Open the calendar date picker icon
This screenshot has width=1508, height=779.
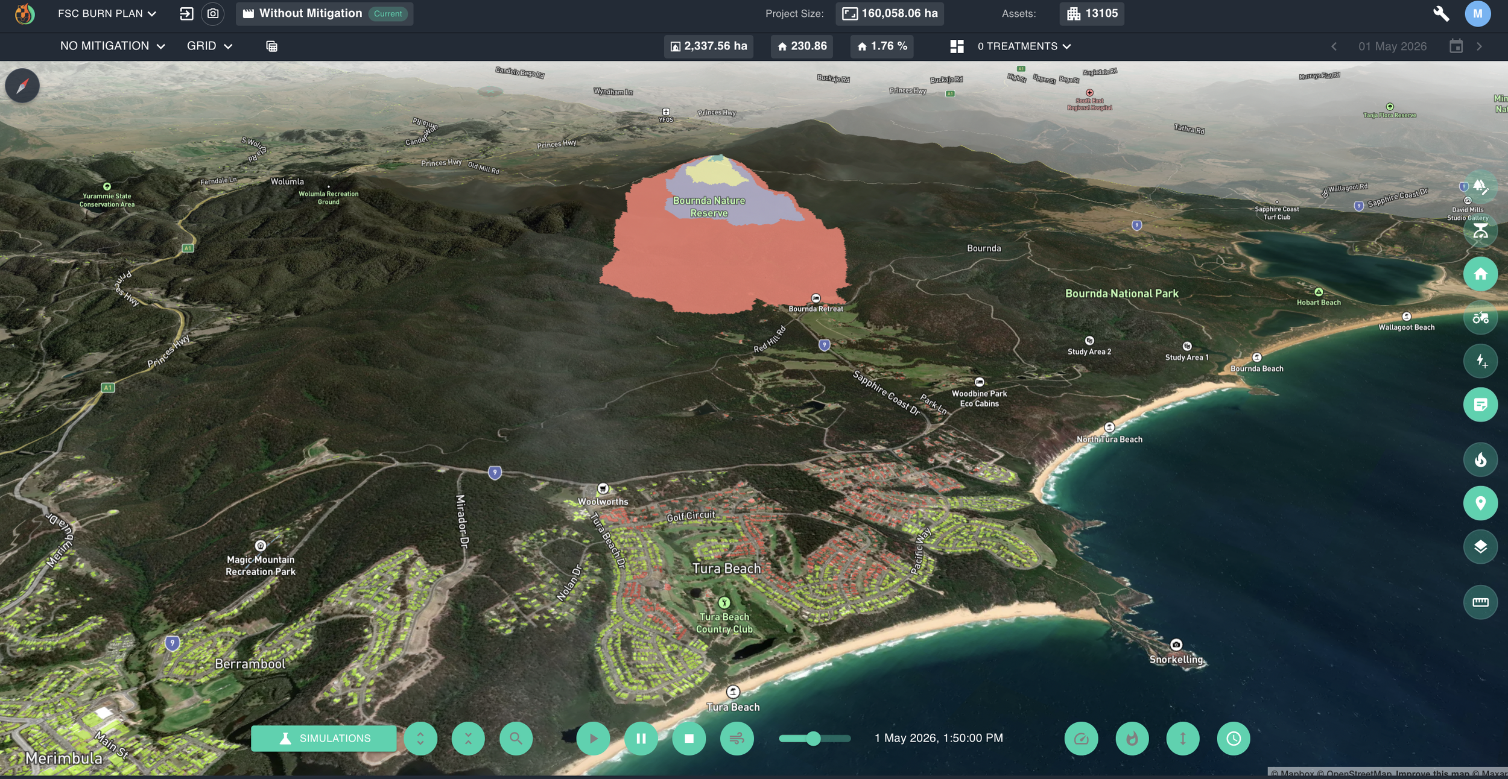(x=1456, y=46)
